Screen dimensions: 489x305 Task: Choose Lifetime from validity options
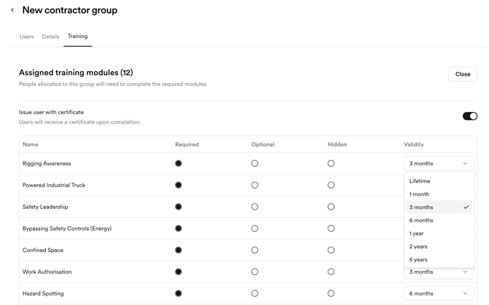point(420,181)
